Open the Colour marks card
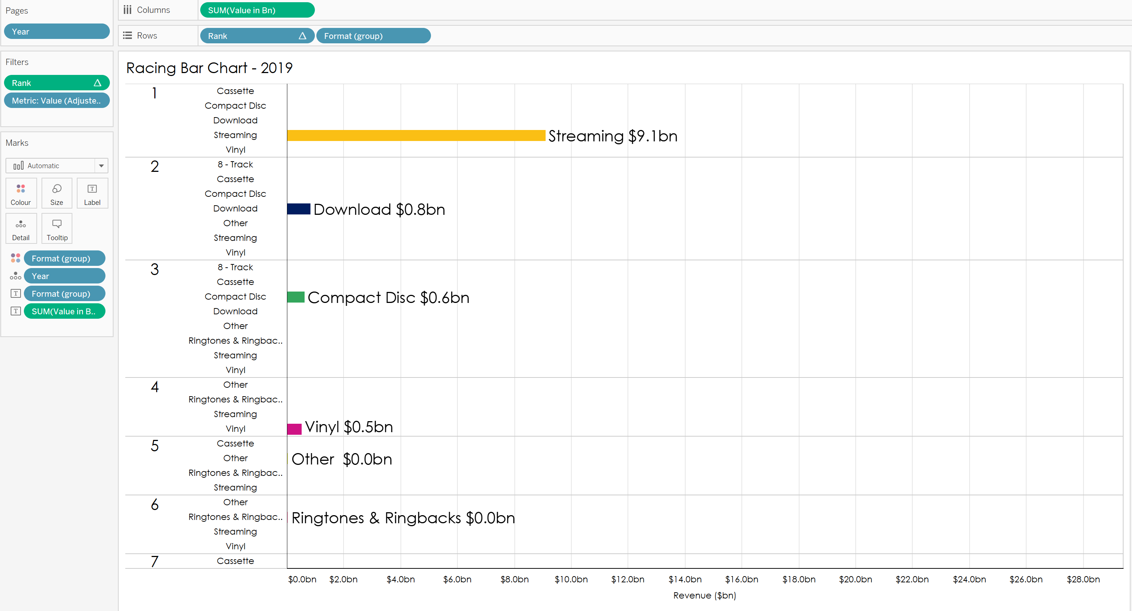This screenshot has width=1132, height=611. (21, 193)
